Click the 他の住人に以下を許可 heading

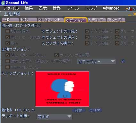pyautogui.click(x=21, y=26)
